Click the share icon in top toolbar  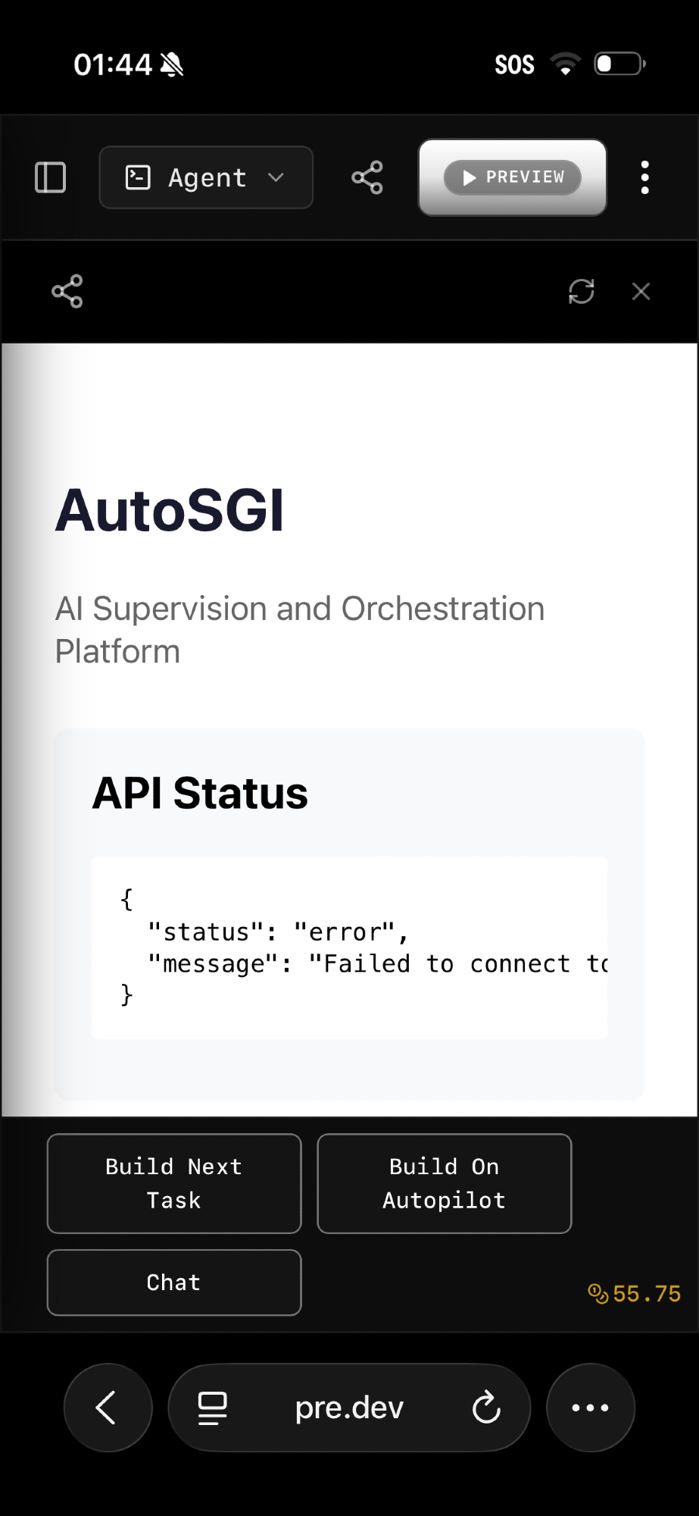(x=367, y=177)
